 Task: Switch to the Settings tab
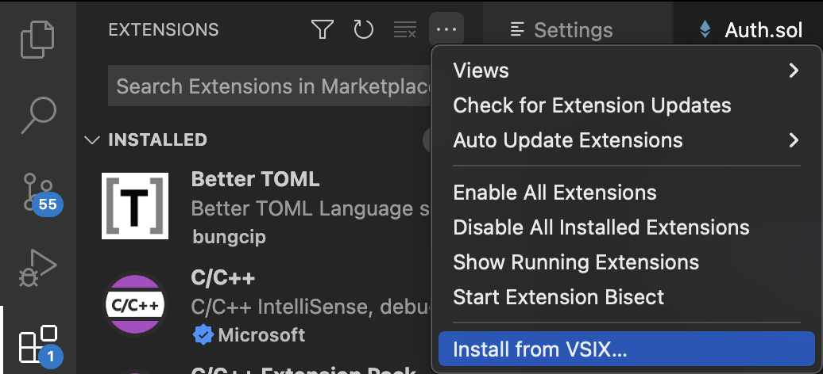click(562, 30)
